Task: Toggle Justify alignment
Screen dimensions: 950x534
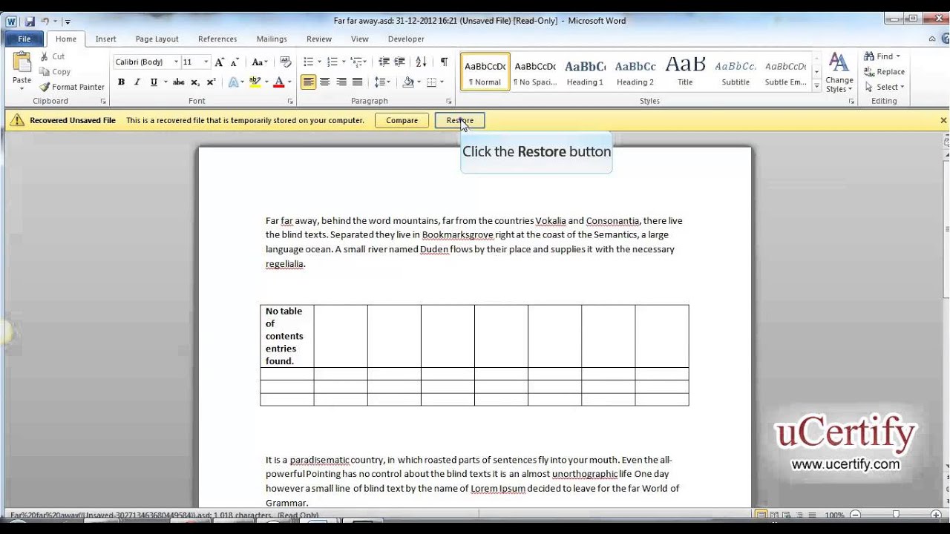Action: 358,82
